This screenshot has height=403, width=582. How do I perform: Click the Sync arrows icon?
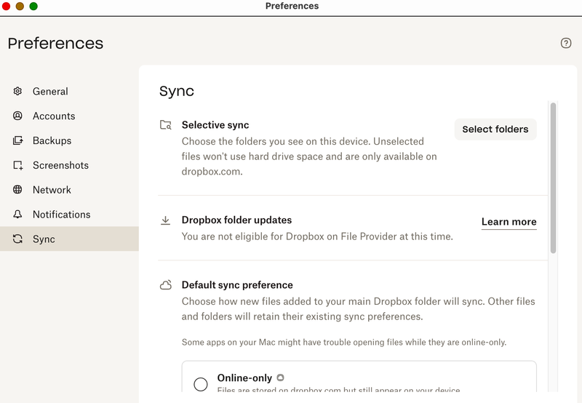click(18, 239)
